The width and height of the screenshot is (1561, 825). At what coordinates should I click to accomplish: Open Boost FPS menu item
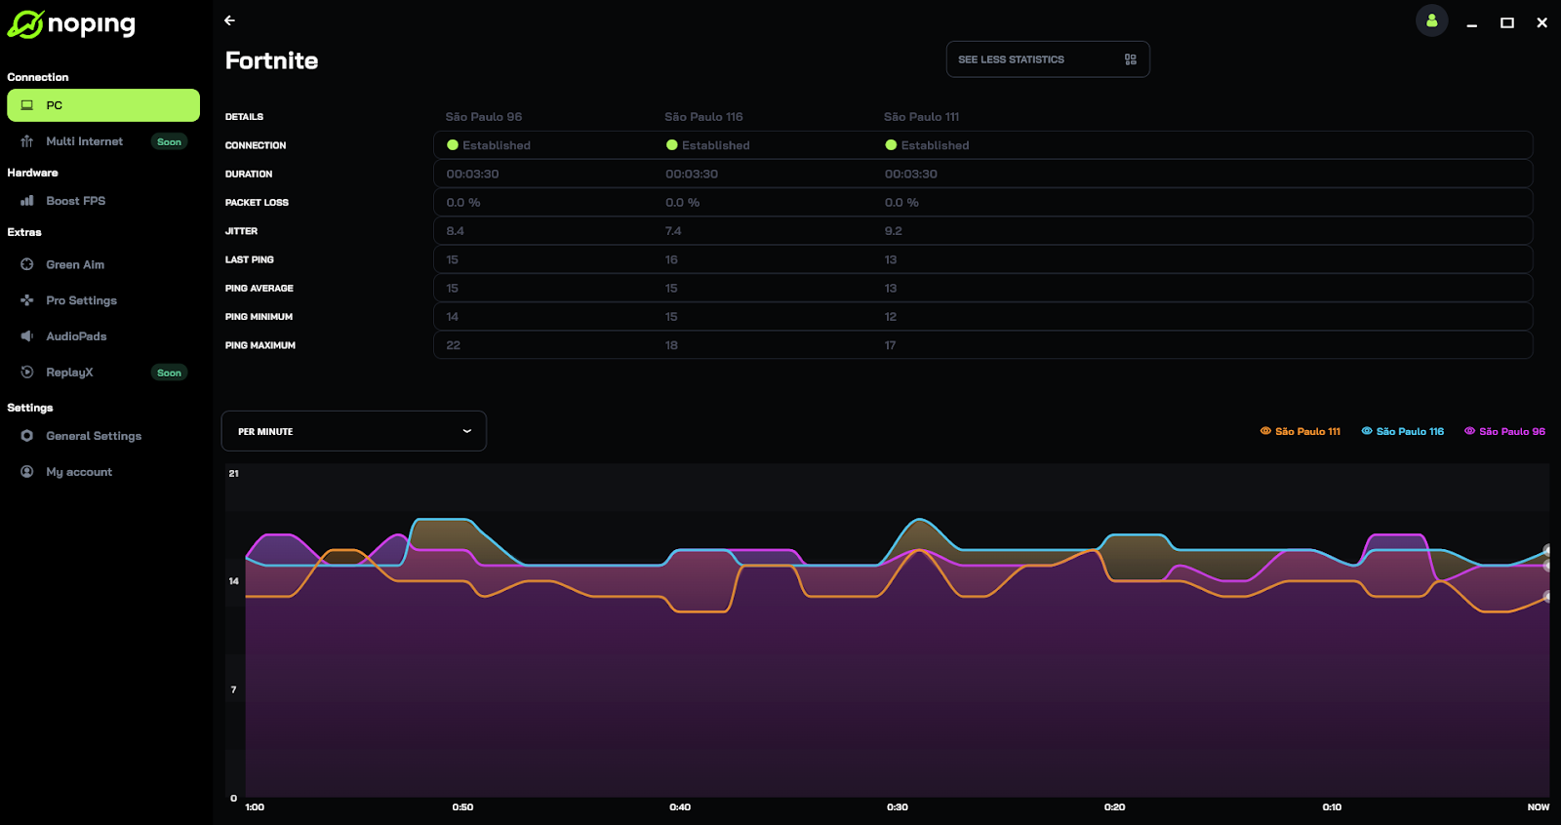(103, 201)
